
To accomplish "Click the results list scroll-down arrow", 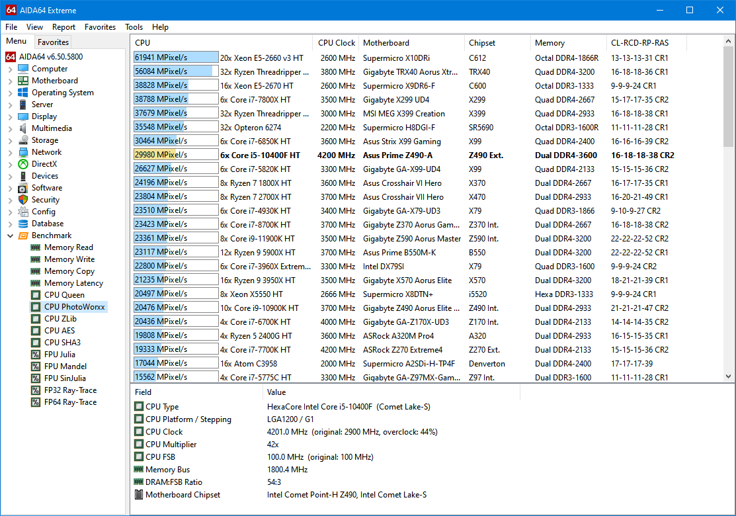I will coord(728,376).
